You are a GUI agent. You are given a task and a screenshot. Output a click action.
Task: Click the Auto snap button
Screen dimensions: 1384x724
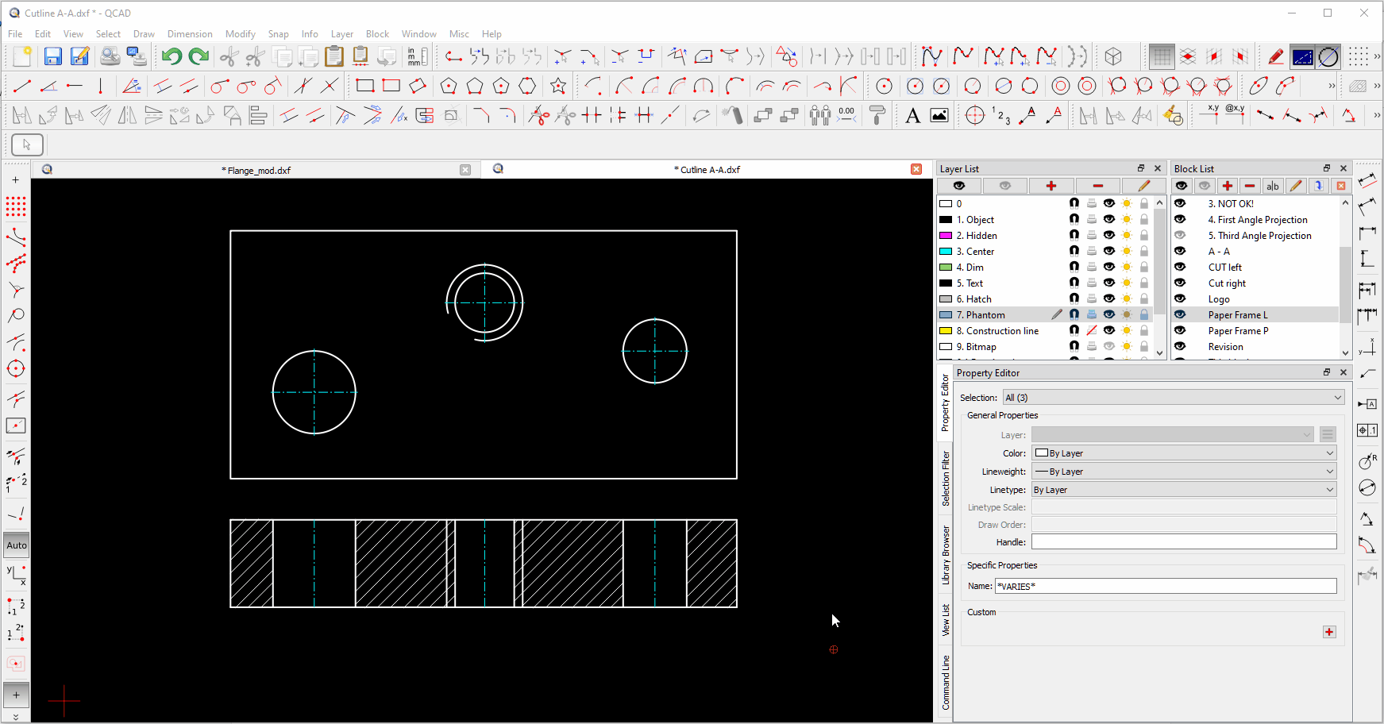(x=17, y=545)
